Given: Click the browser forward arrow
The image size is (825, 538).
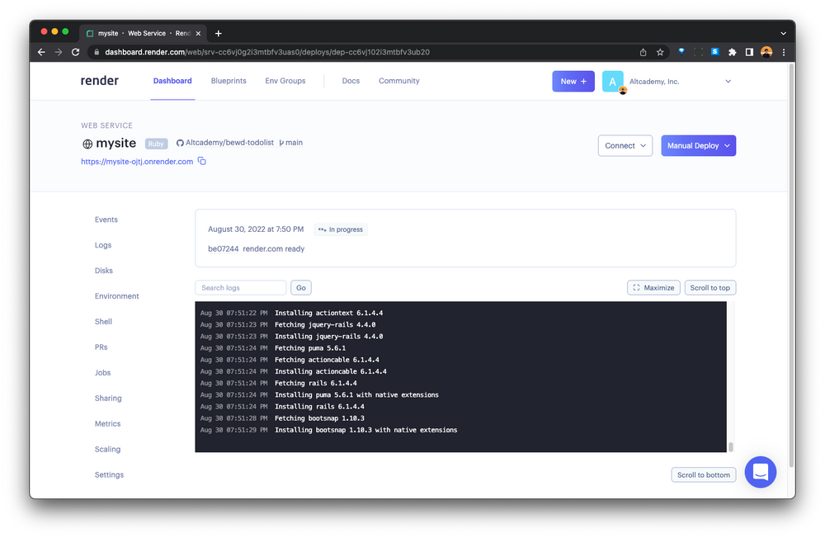Looking at the screenshot, I should 59,52.
